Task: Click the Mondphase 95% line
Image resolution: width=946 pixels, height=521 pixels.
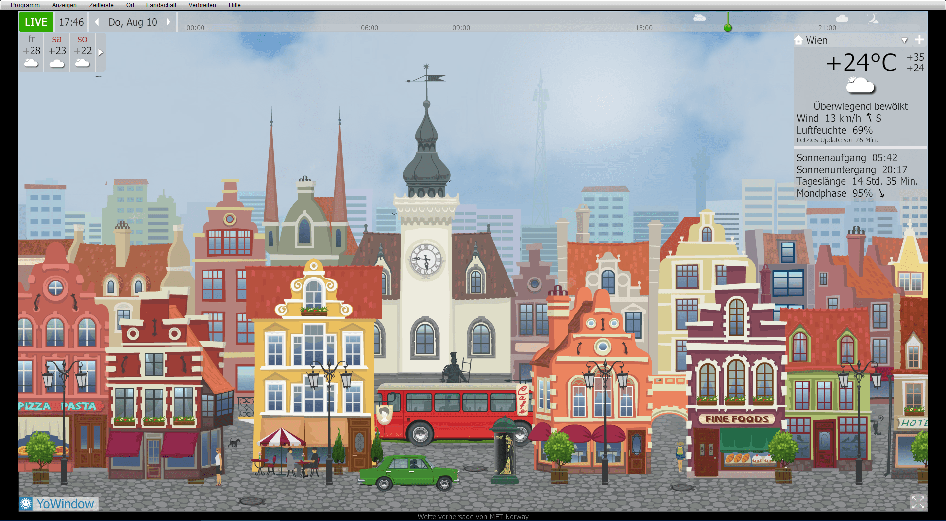Action: click(x=841, y=193)
